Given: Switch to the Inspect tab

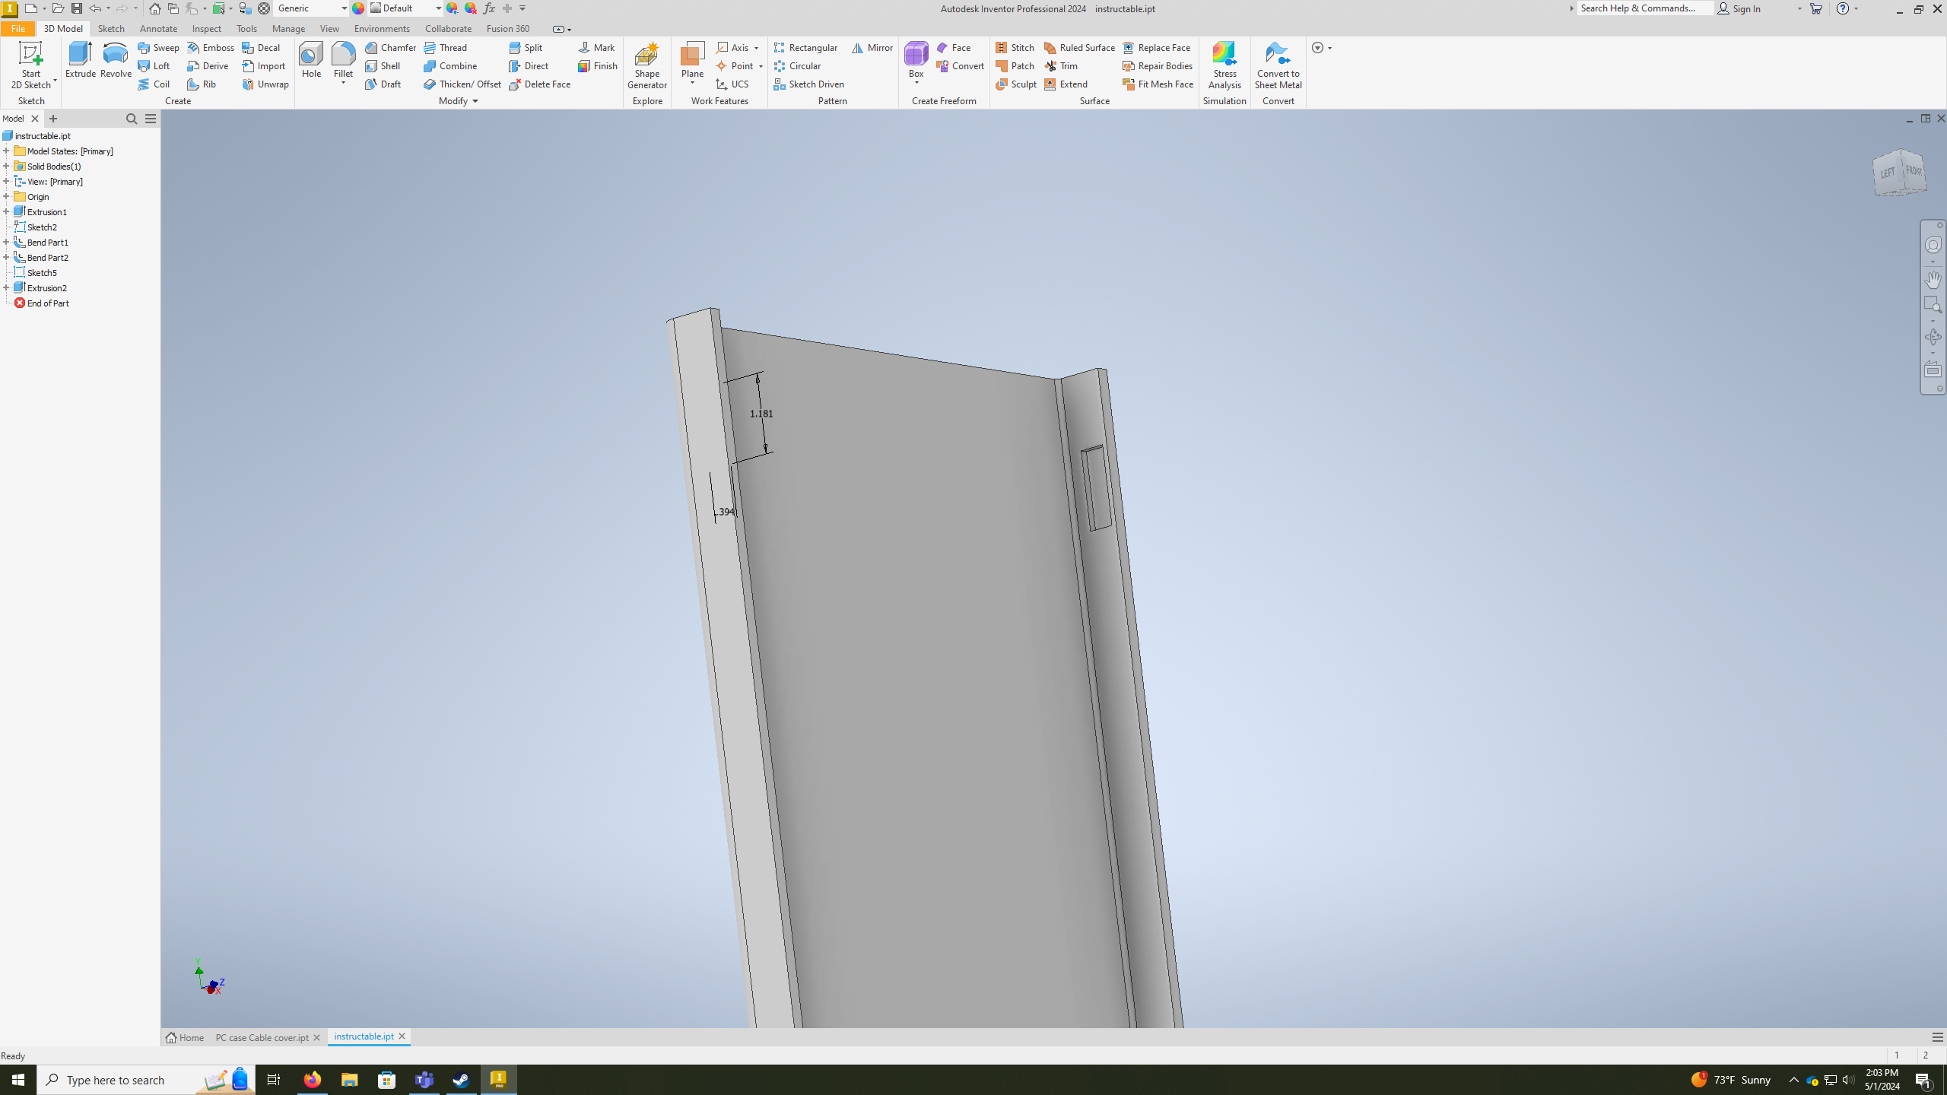Looking at the screenshot, I should [207, 28].
